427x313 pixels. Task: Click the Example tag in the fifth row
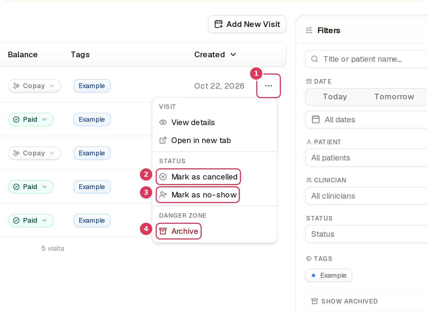click(92, 220)
